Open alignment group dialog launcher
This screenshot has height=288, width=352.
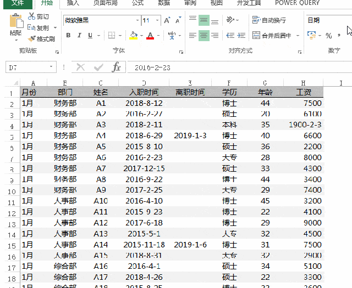tap(299, 52)
